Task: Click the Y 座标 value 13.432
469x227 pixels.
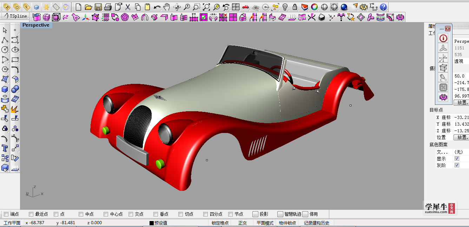Action: pos(461,124)
